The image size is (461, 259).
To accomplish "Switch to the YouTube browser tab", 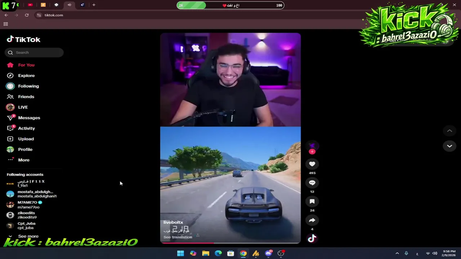I will (x=30, y=5).
